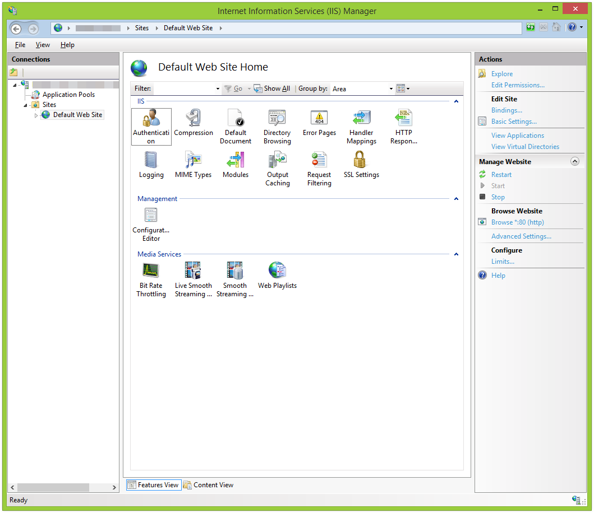This screenshot has width=594, height=513.
Task: Click Edit Permissions link
Action: click(518, 85)
